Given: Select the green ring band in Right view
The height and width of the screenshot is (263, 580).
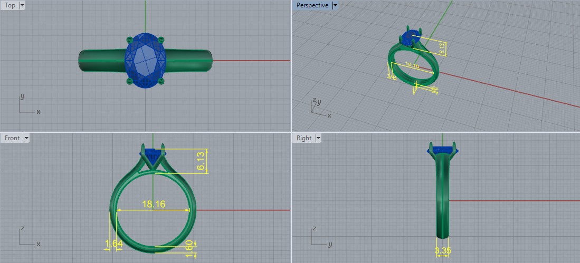Looking at the screenshot, I should coord(443,196).
